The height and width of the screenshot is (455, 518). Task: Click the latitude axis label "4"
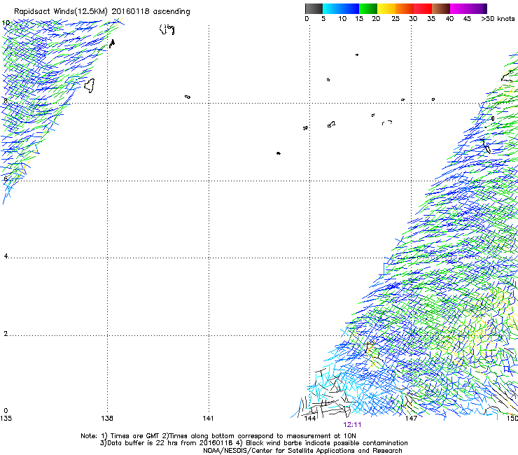coord(6,256)
